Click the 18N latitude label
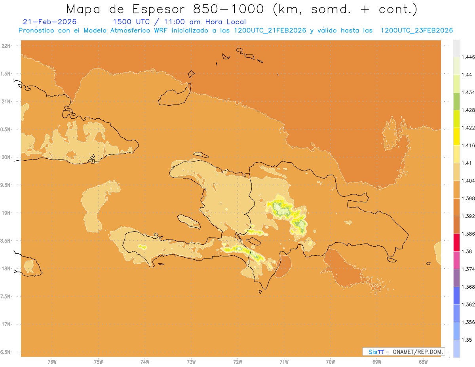 [x=6, y=268]
